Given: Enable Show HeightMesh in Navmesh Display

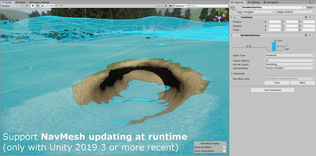Looking at the screenshot, I should (x=224, y=151).
